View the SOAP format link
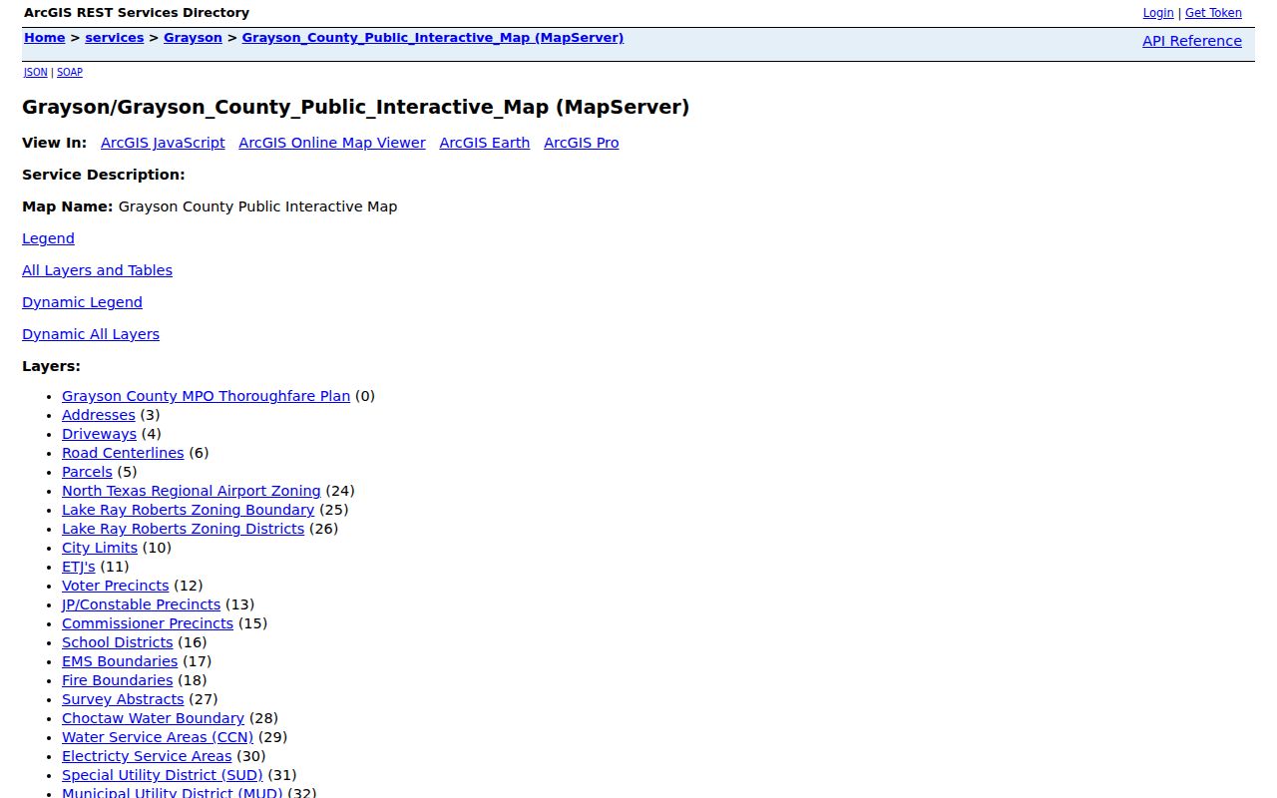Screen dimensions: 1277x798 click(70, 73)
